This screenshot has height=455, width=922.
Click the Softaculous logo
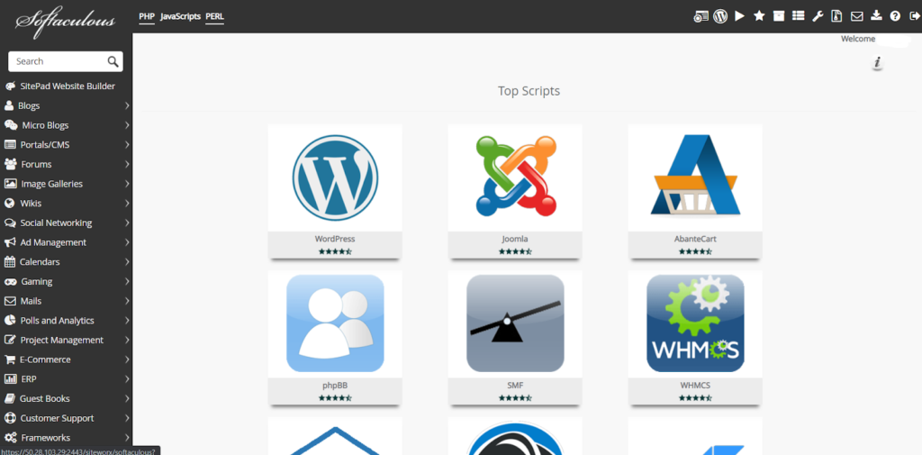(x=65, y=22)
